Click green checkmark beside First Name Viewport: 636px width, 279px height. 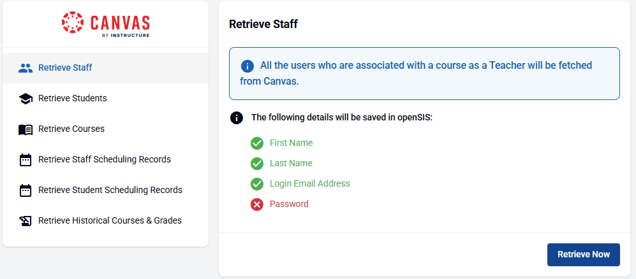[257, 143]
